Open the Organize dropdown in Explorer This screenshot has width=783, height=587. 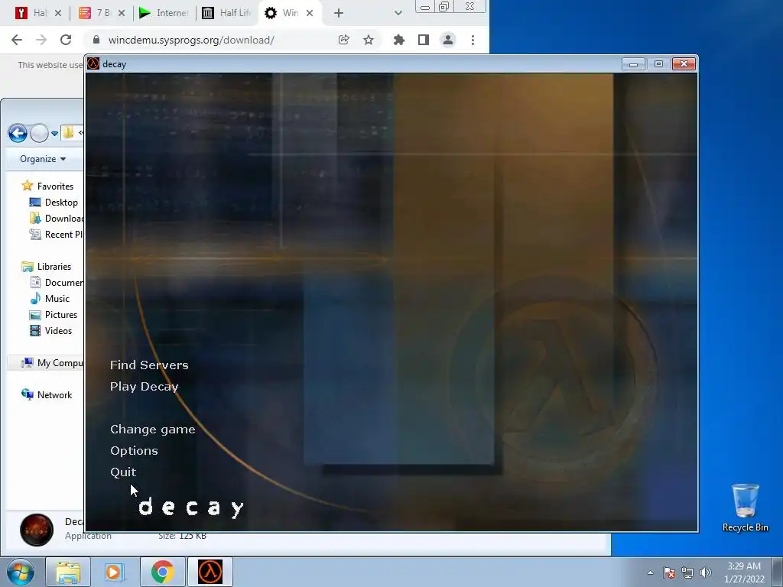click(x=43, y=159)
